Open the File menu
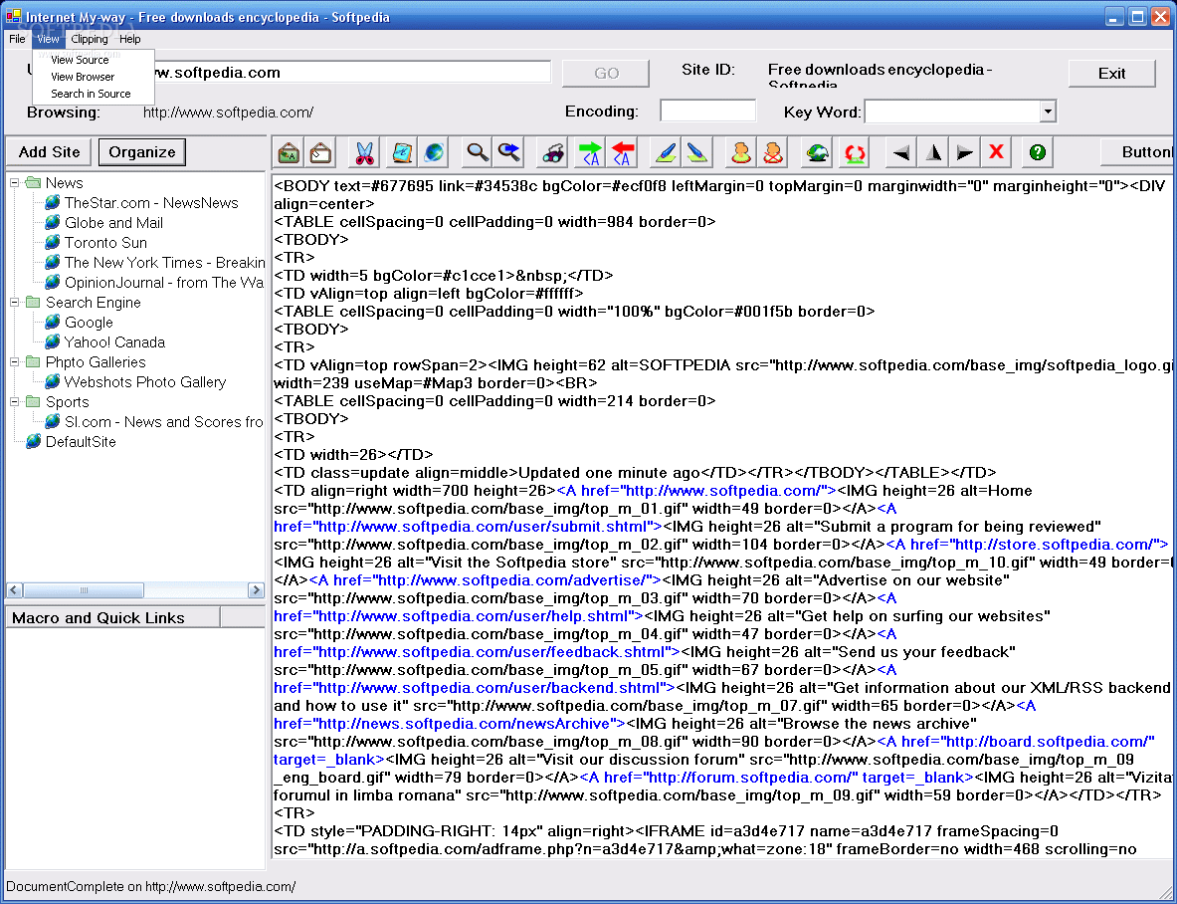 [17, 39]
